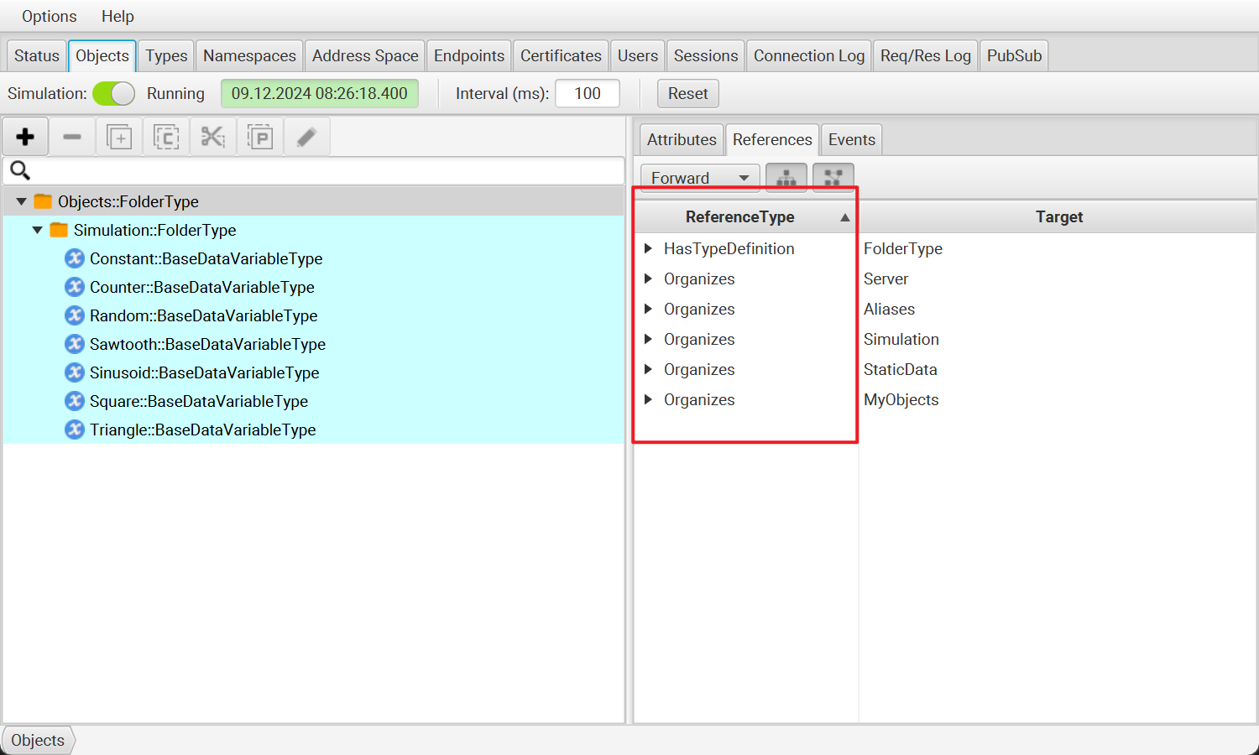This screenshot has width=1259, height=755.
Task: Click the pencil edit icon
Action: point(307,137)
